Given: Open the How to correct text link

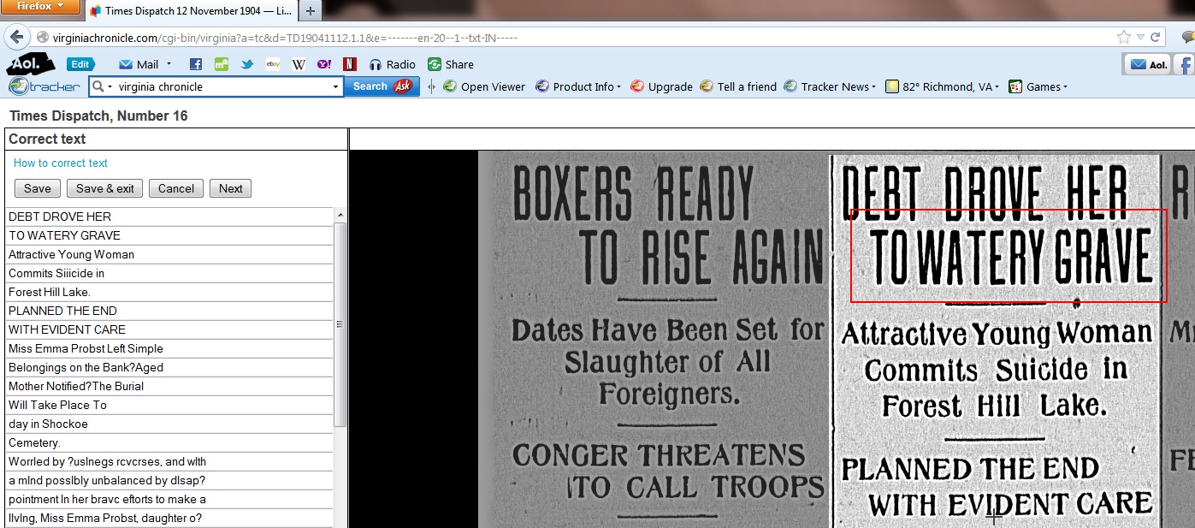Looking at the screenshot, I should pos(61,163).
